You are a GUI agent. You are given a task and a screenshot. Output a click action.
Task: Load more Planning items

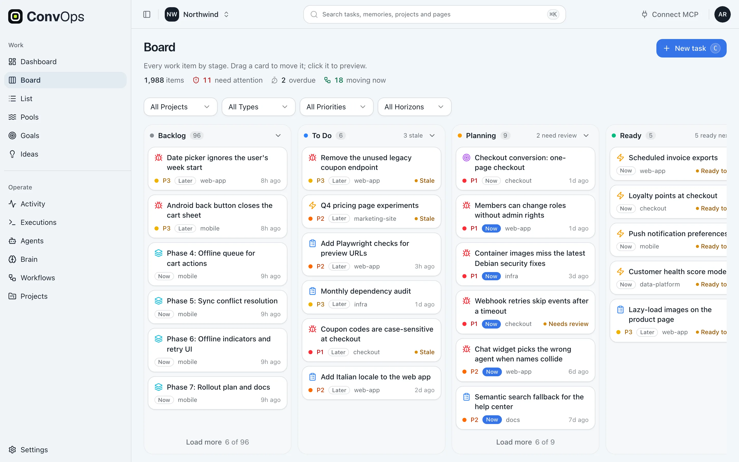525,442
